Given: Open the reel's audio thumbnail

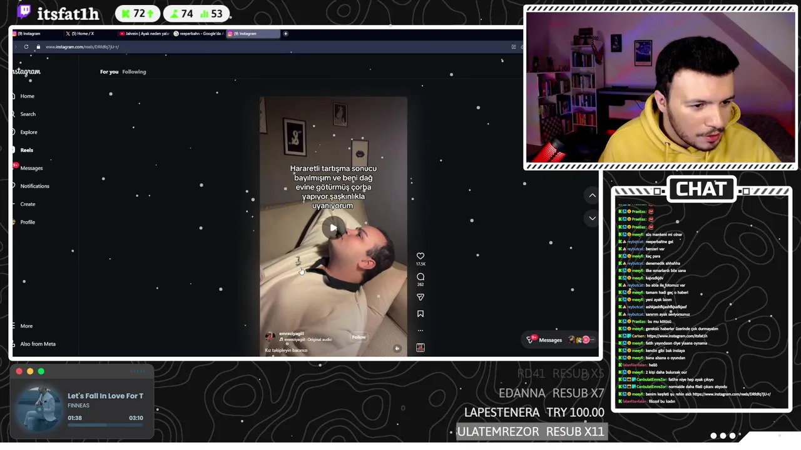Looking at the screenshot, I should click(x=421, y=347).
